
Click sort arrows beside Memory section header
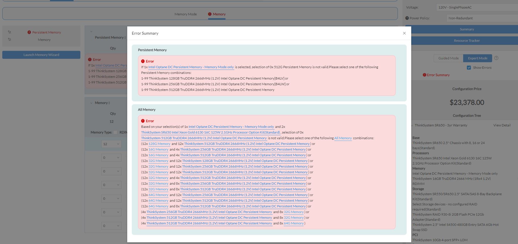point(109,103)
